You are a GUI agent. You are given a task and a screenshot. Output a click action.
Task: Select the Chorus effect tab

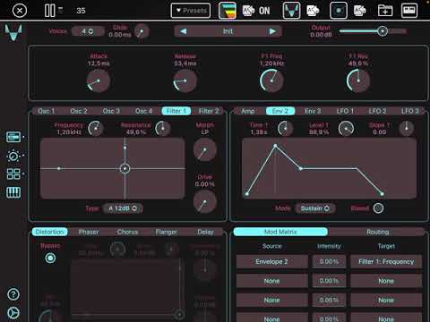pos(127,232)
